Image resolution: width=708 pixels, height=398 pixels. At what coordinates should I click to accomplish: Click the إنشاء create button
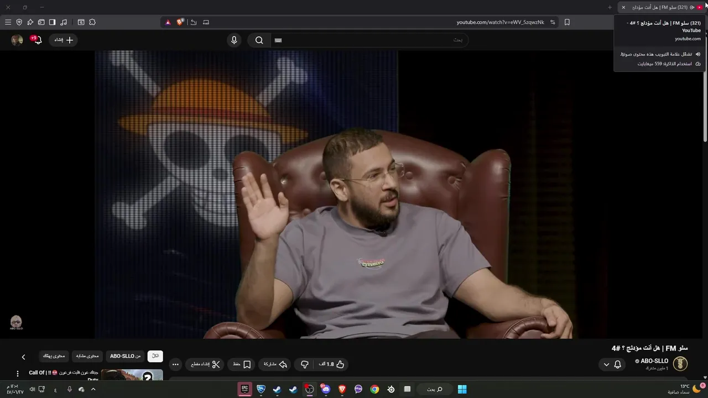(x=64, y=40)
